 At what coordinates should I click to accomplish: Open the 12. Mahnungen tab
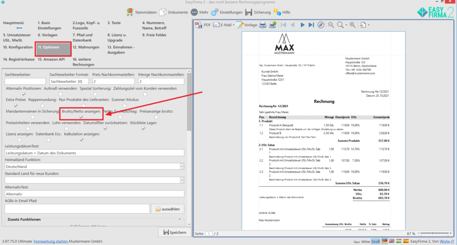(86, 47)
